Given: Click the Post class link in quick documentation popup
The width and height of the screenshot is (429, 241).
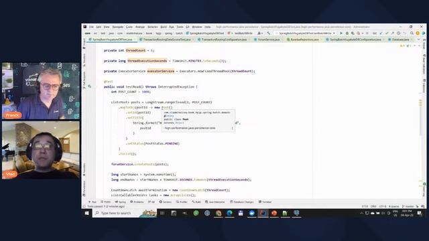Looking at the screenshot, I should [x=186, y=119].
